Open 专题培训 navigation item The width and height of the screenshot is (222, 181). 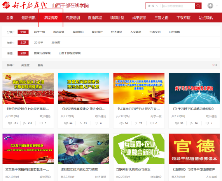click(73, 18)
